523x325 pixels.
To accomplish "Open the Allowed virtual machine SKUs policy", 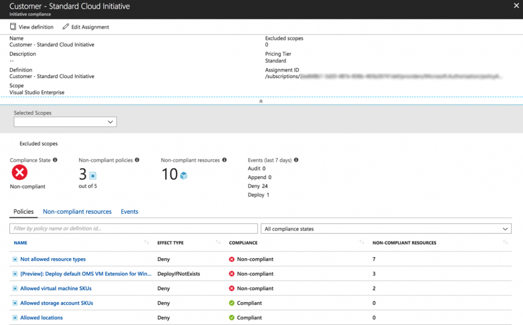I will tap(56, 288).
